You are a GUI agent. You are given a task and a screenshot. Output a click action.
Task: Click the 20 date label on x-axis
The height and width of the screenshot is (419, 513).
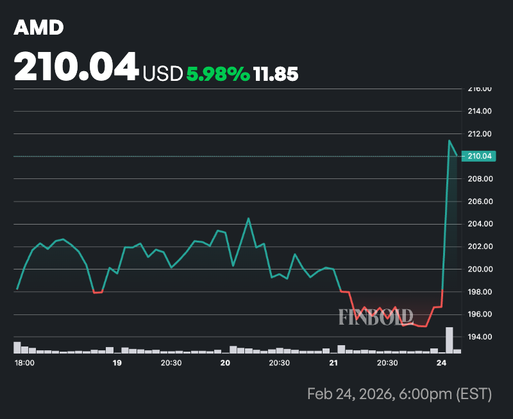[225, 362]
